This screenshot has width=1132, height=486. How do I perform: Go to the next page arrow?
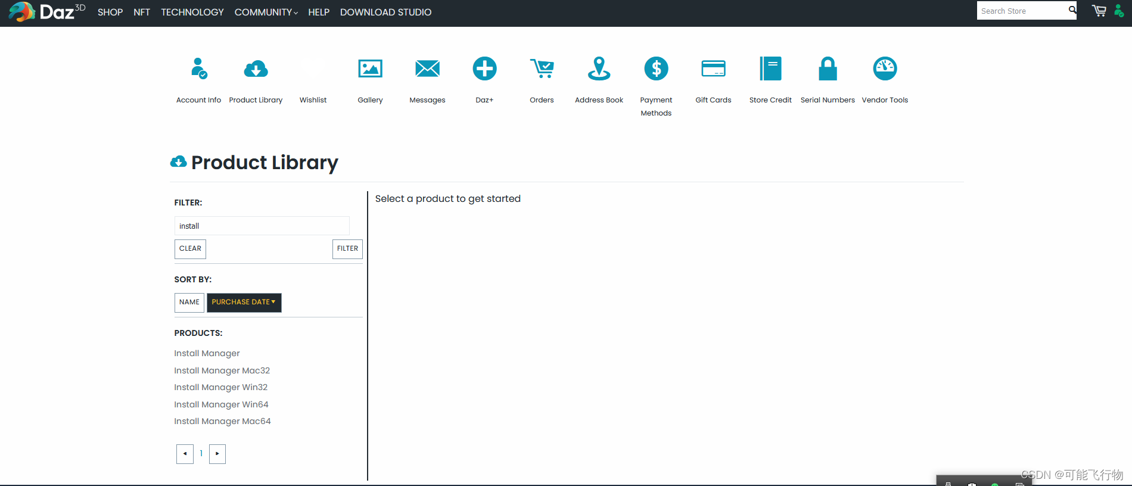click(217, 454)
